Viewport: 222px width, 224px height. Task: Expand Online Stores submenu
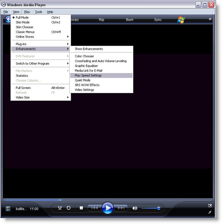click(x=41, y=37)
